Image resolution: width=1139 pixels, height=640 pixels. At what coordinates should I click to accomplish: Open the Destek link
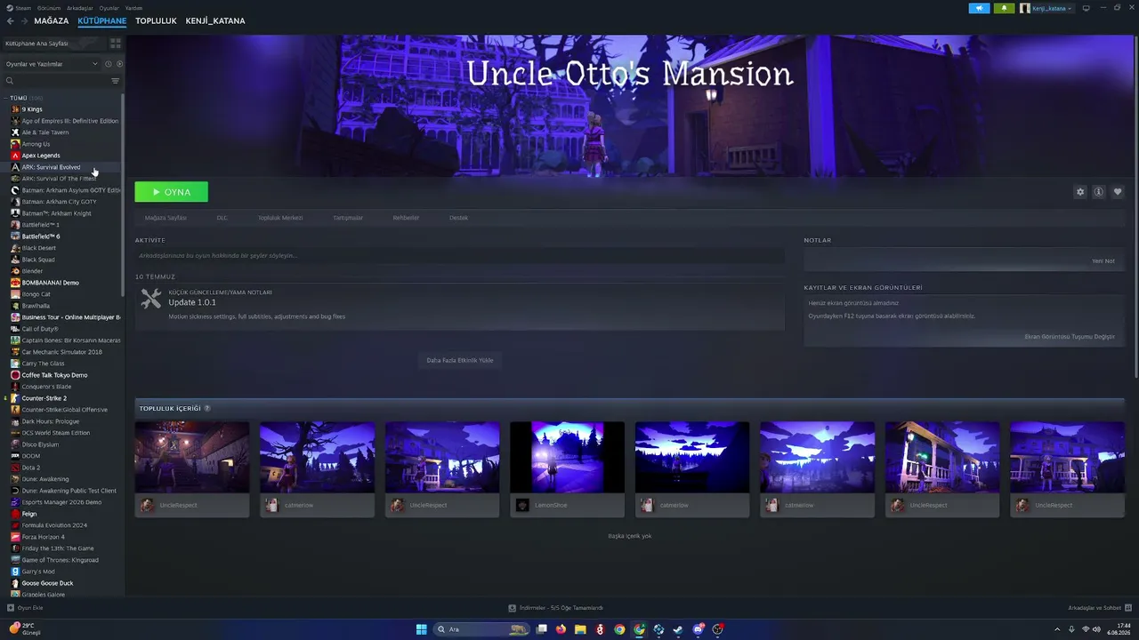(458, 218)
